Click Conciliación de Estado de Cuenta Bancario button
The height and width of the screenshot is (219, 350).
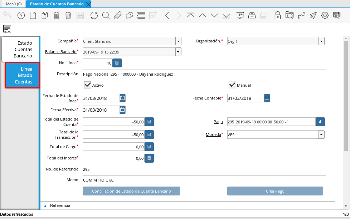click(x=131, y=191)
